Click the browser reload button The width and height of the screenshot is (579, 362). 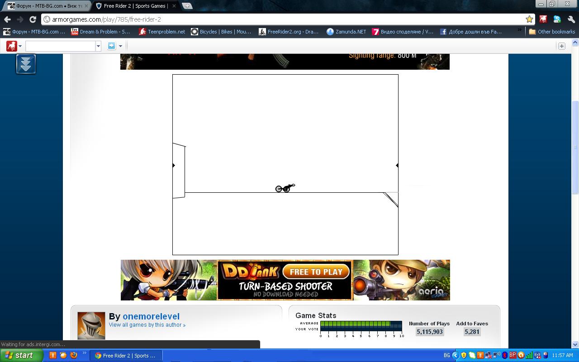tap(33, 19)
